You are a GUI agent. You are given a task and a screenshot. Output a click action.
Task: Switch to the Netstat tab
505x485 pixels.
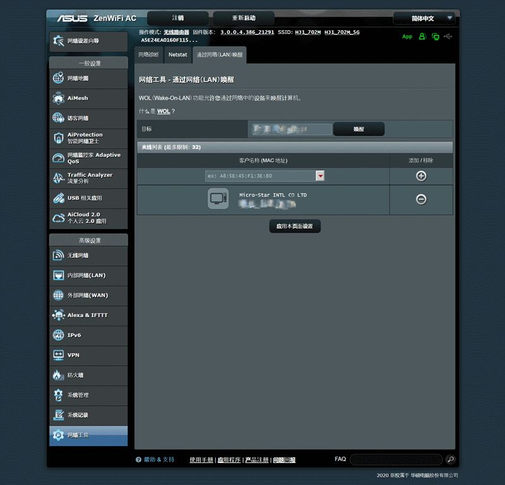(x=177, y=55)
